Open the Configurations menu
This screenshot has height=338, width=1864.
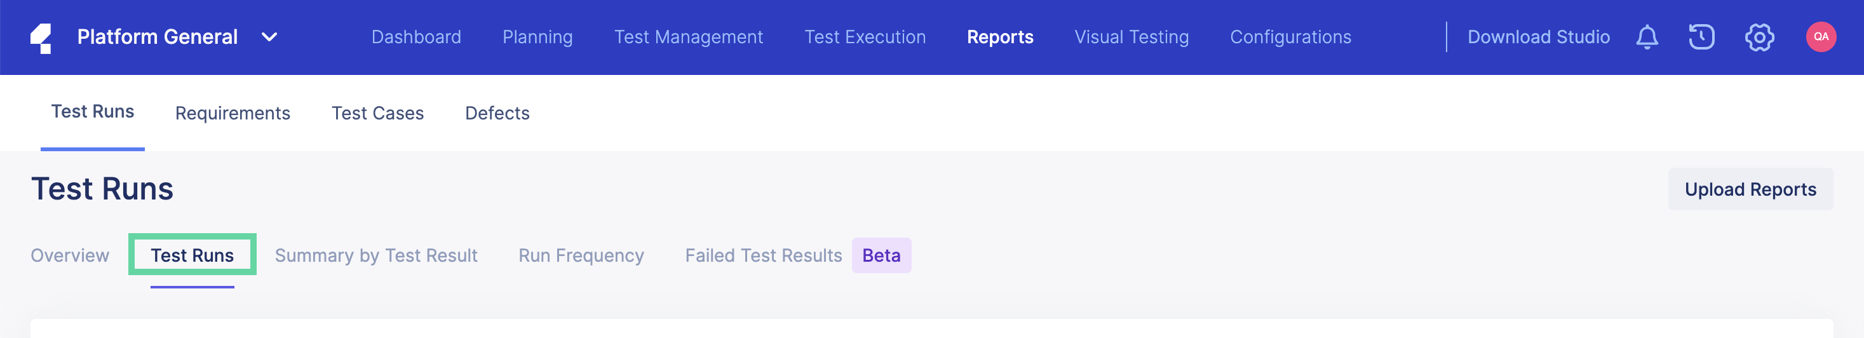[1290, 37]
